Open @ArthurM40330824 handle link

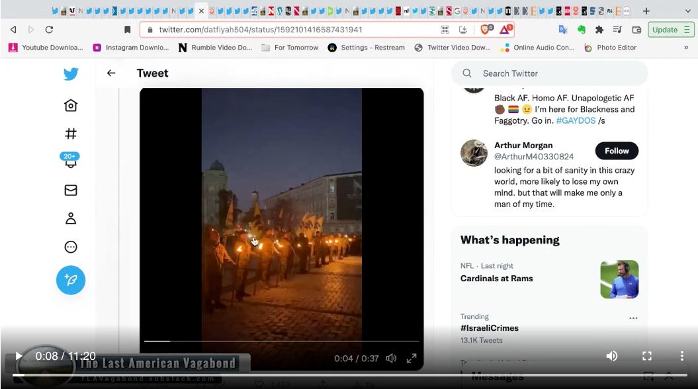coord(534,157)
